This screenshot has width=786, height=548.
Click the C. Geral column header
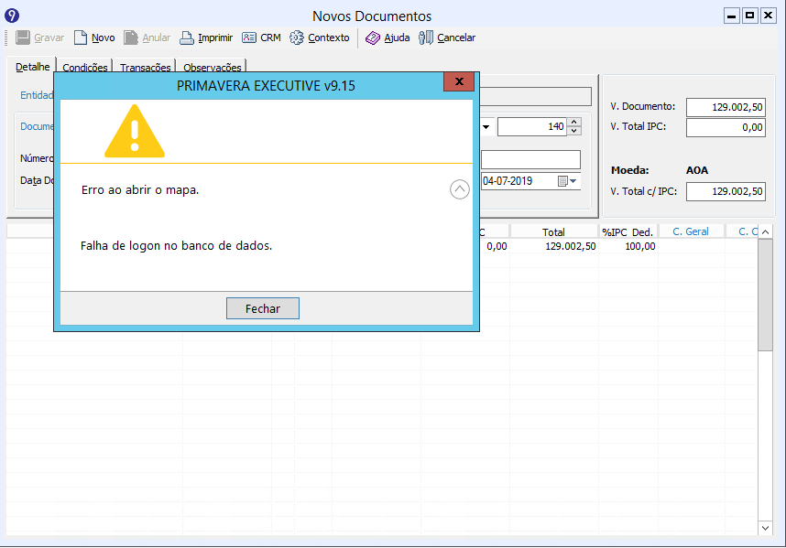click(x=691, y=231)
